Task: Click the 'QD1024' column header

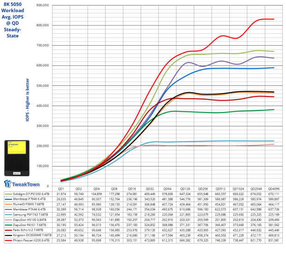Action: point(238,189)
